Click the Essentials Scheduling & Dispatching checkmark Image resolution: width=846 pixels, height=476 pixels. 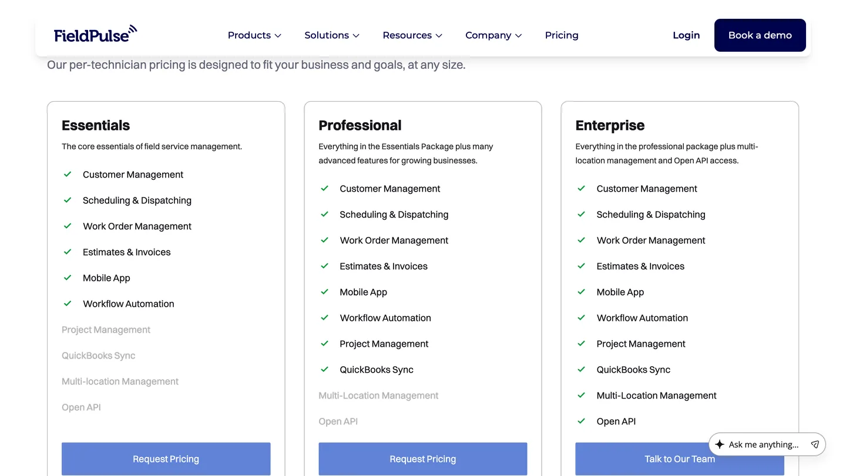[68, 200]
